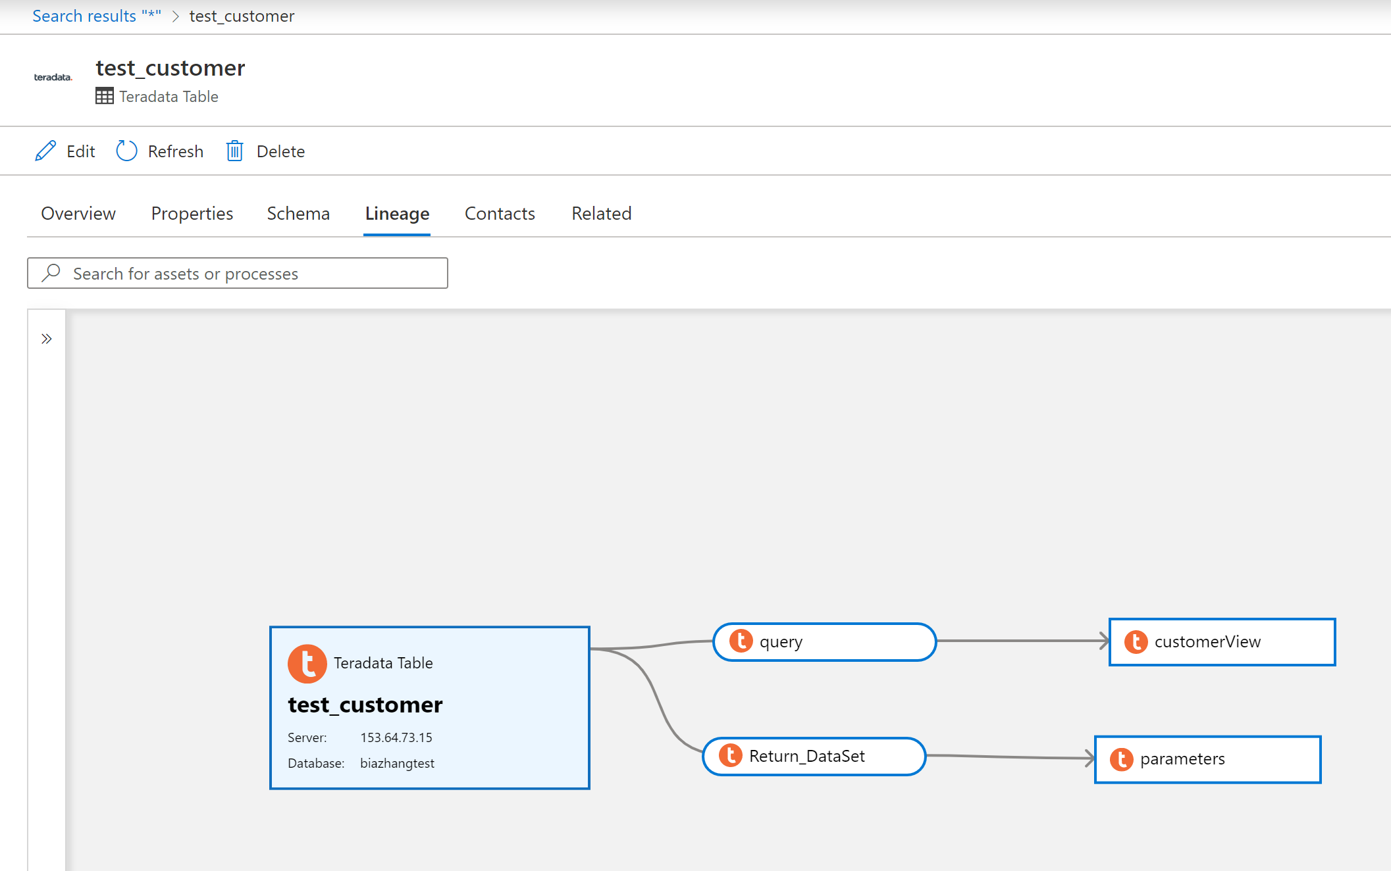Select the Schema tab
The height and width of the screenshot is (871, 1391).
(297, 212)
